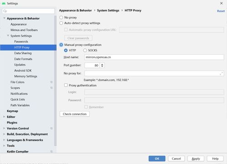Click project-level icon beside File Colors
This screenshot has width=227, height=164.
pos(51,82)
